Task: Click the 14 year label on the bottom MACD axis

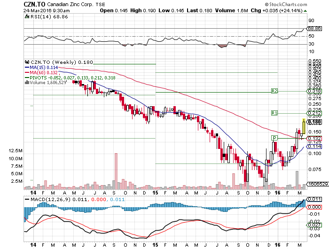Action: coord(33,245)
